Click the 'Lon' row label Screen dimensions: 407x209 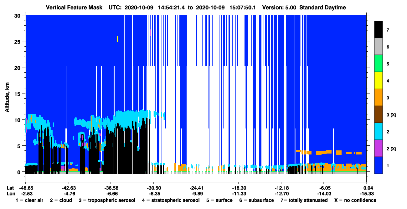coord(11,193)
